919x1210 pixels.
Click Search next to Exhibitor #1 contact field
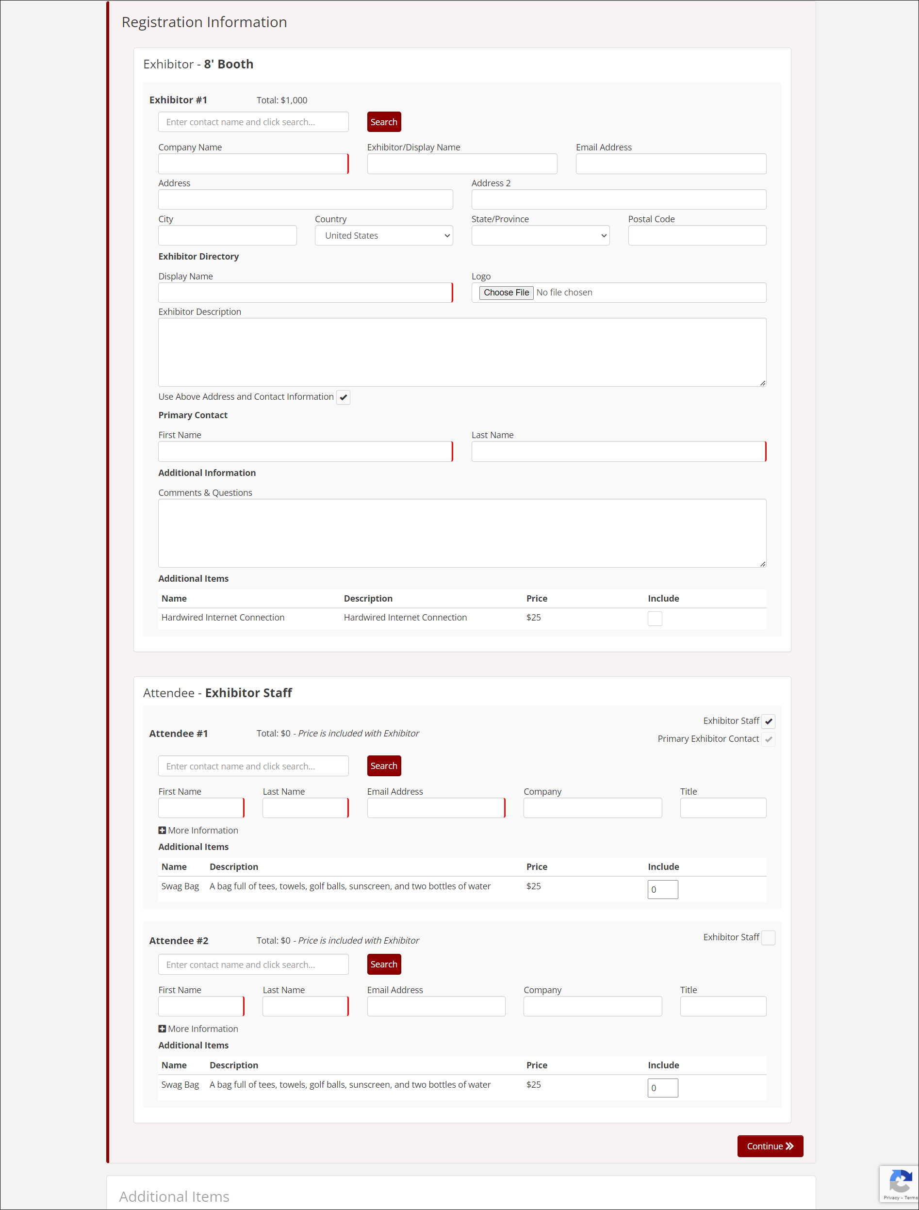click(383, 121)
